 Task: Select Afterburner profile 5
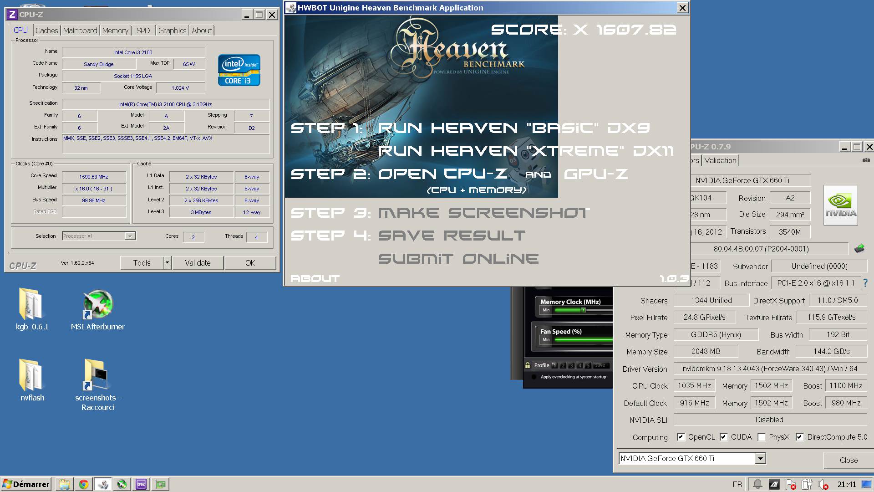[x=589, y=365]
